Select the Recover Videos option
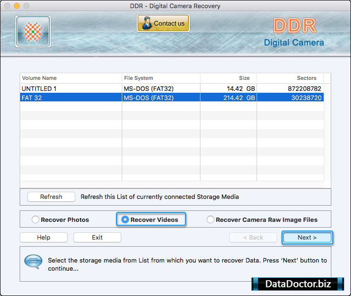351x296 pixels. pos(150,219)
